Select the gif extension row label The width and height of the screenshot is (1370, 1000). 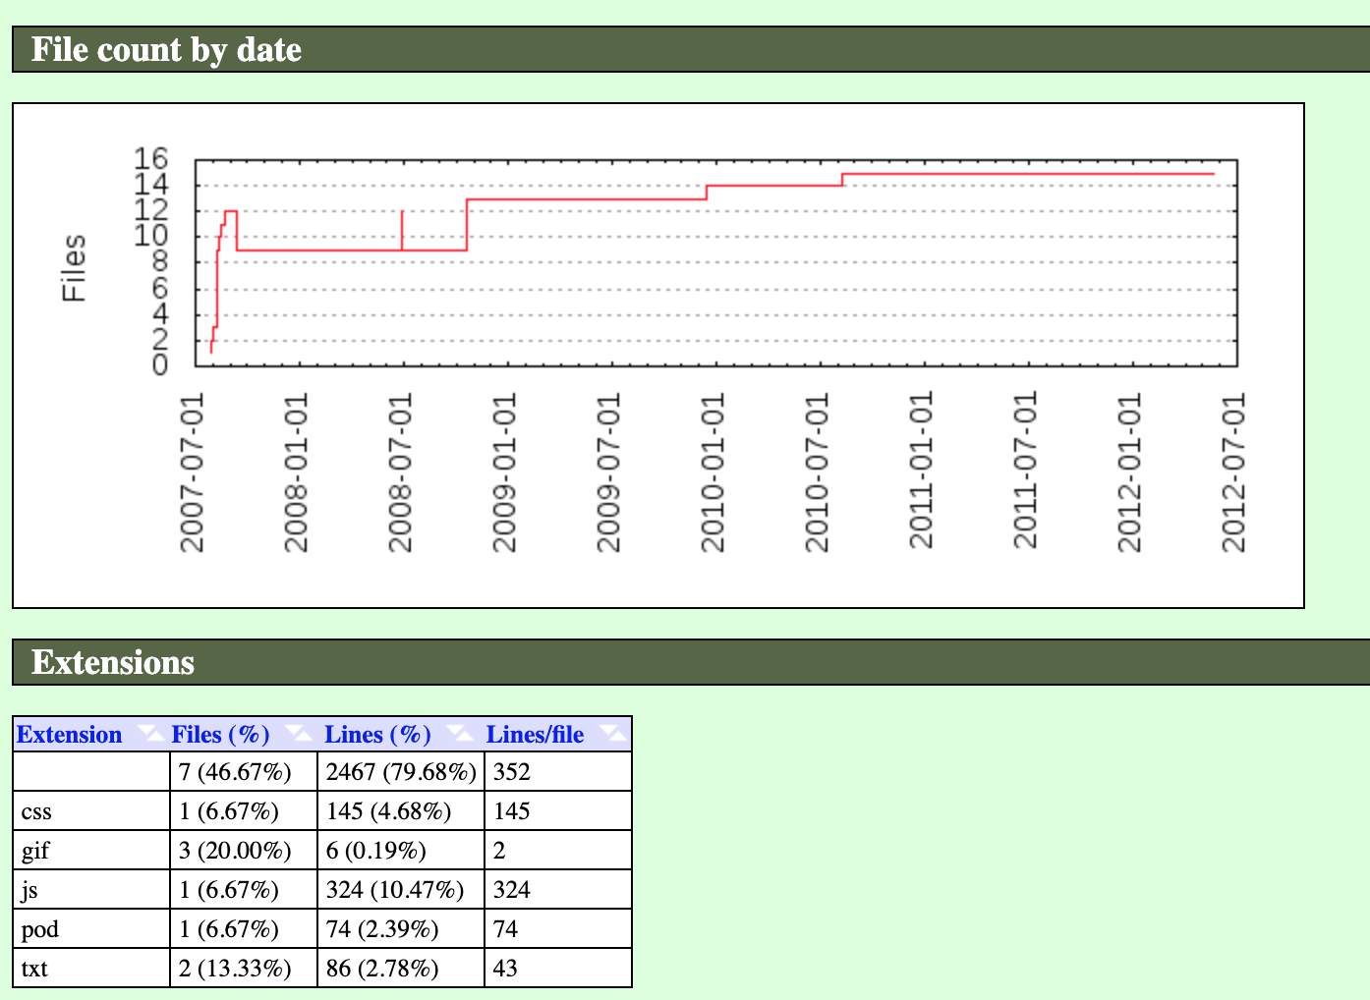tap(35, 851)
